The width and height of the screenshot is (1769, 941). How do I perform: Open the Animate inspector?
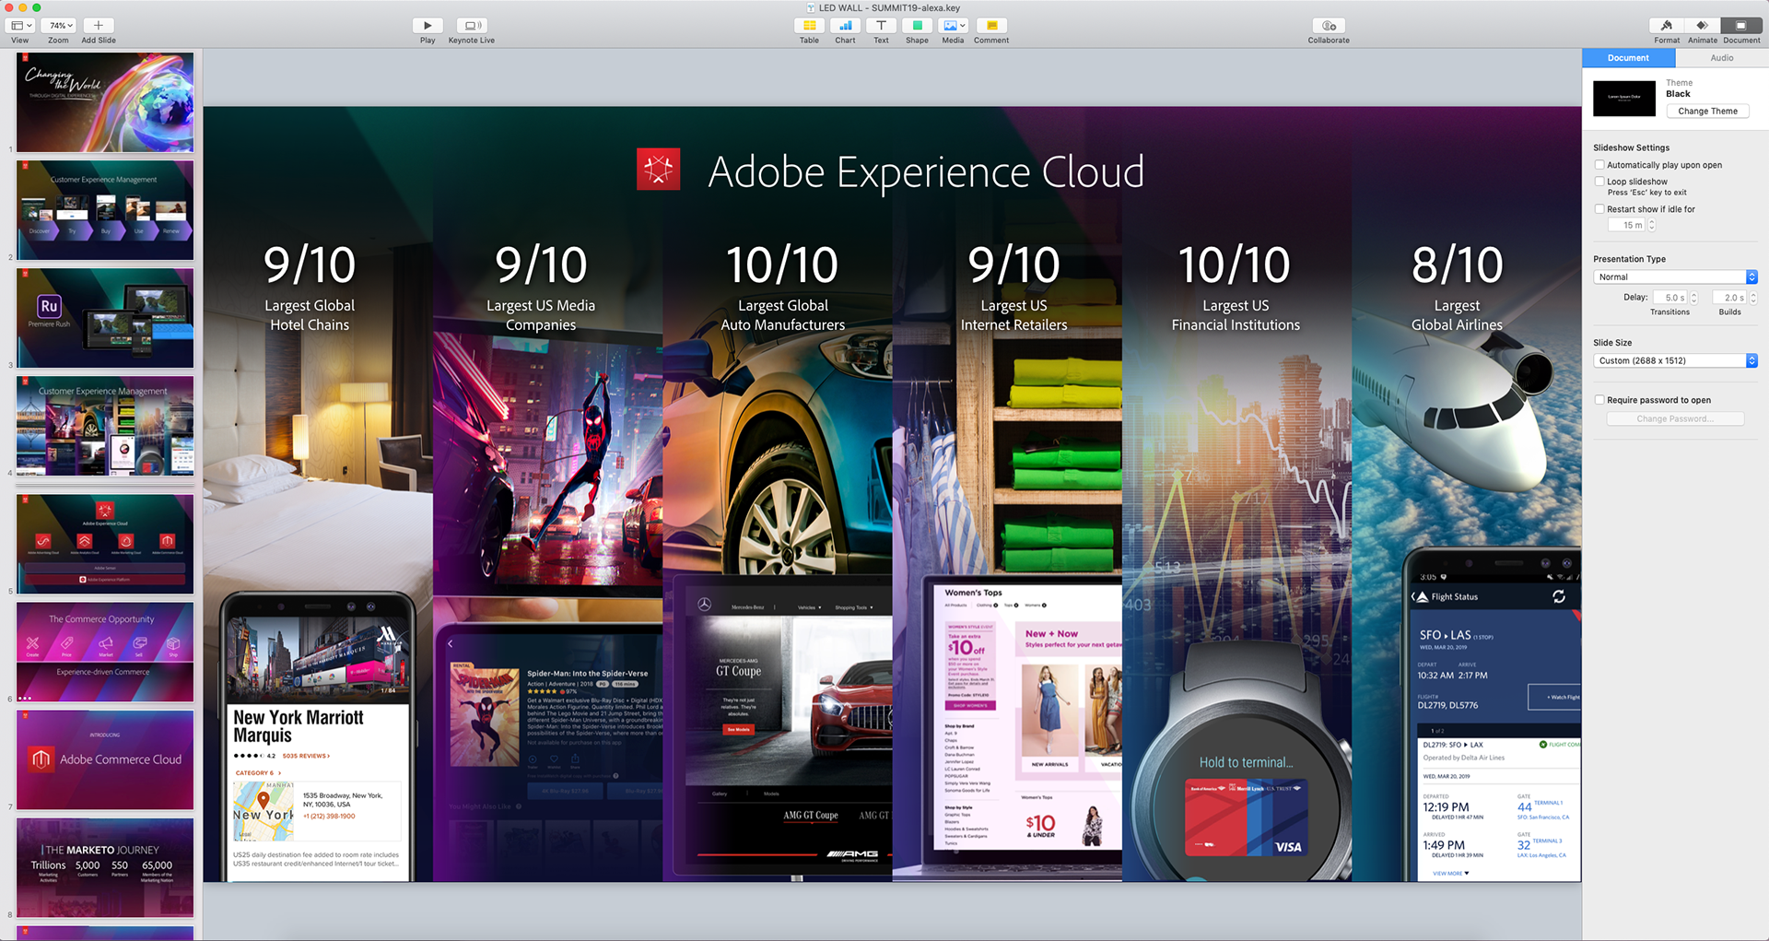[1702, 26]
